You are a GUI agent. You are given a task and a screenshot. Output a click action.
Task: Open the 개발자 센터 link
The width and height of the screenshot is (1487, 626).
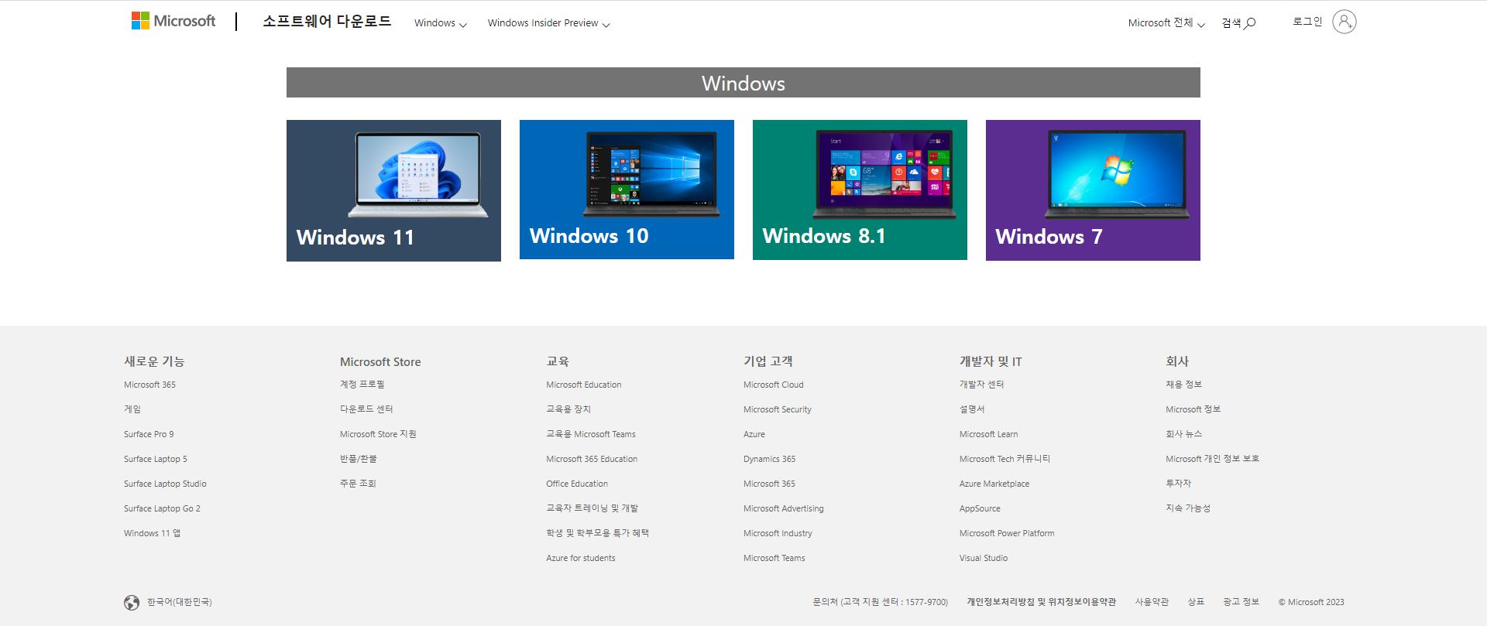(981, 385)
